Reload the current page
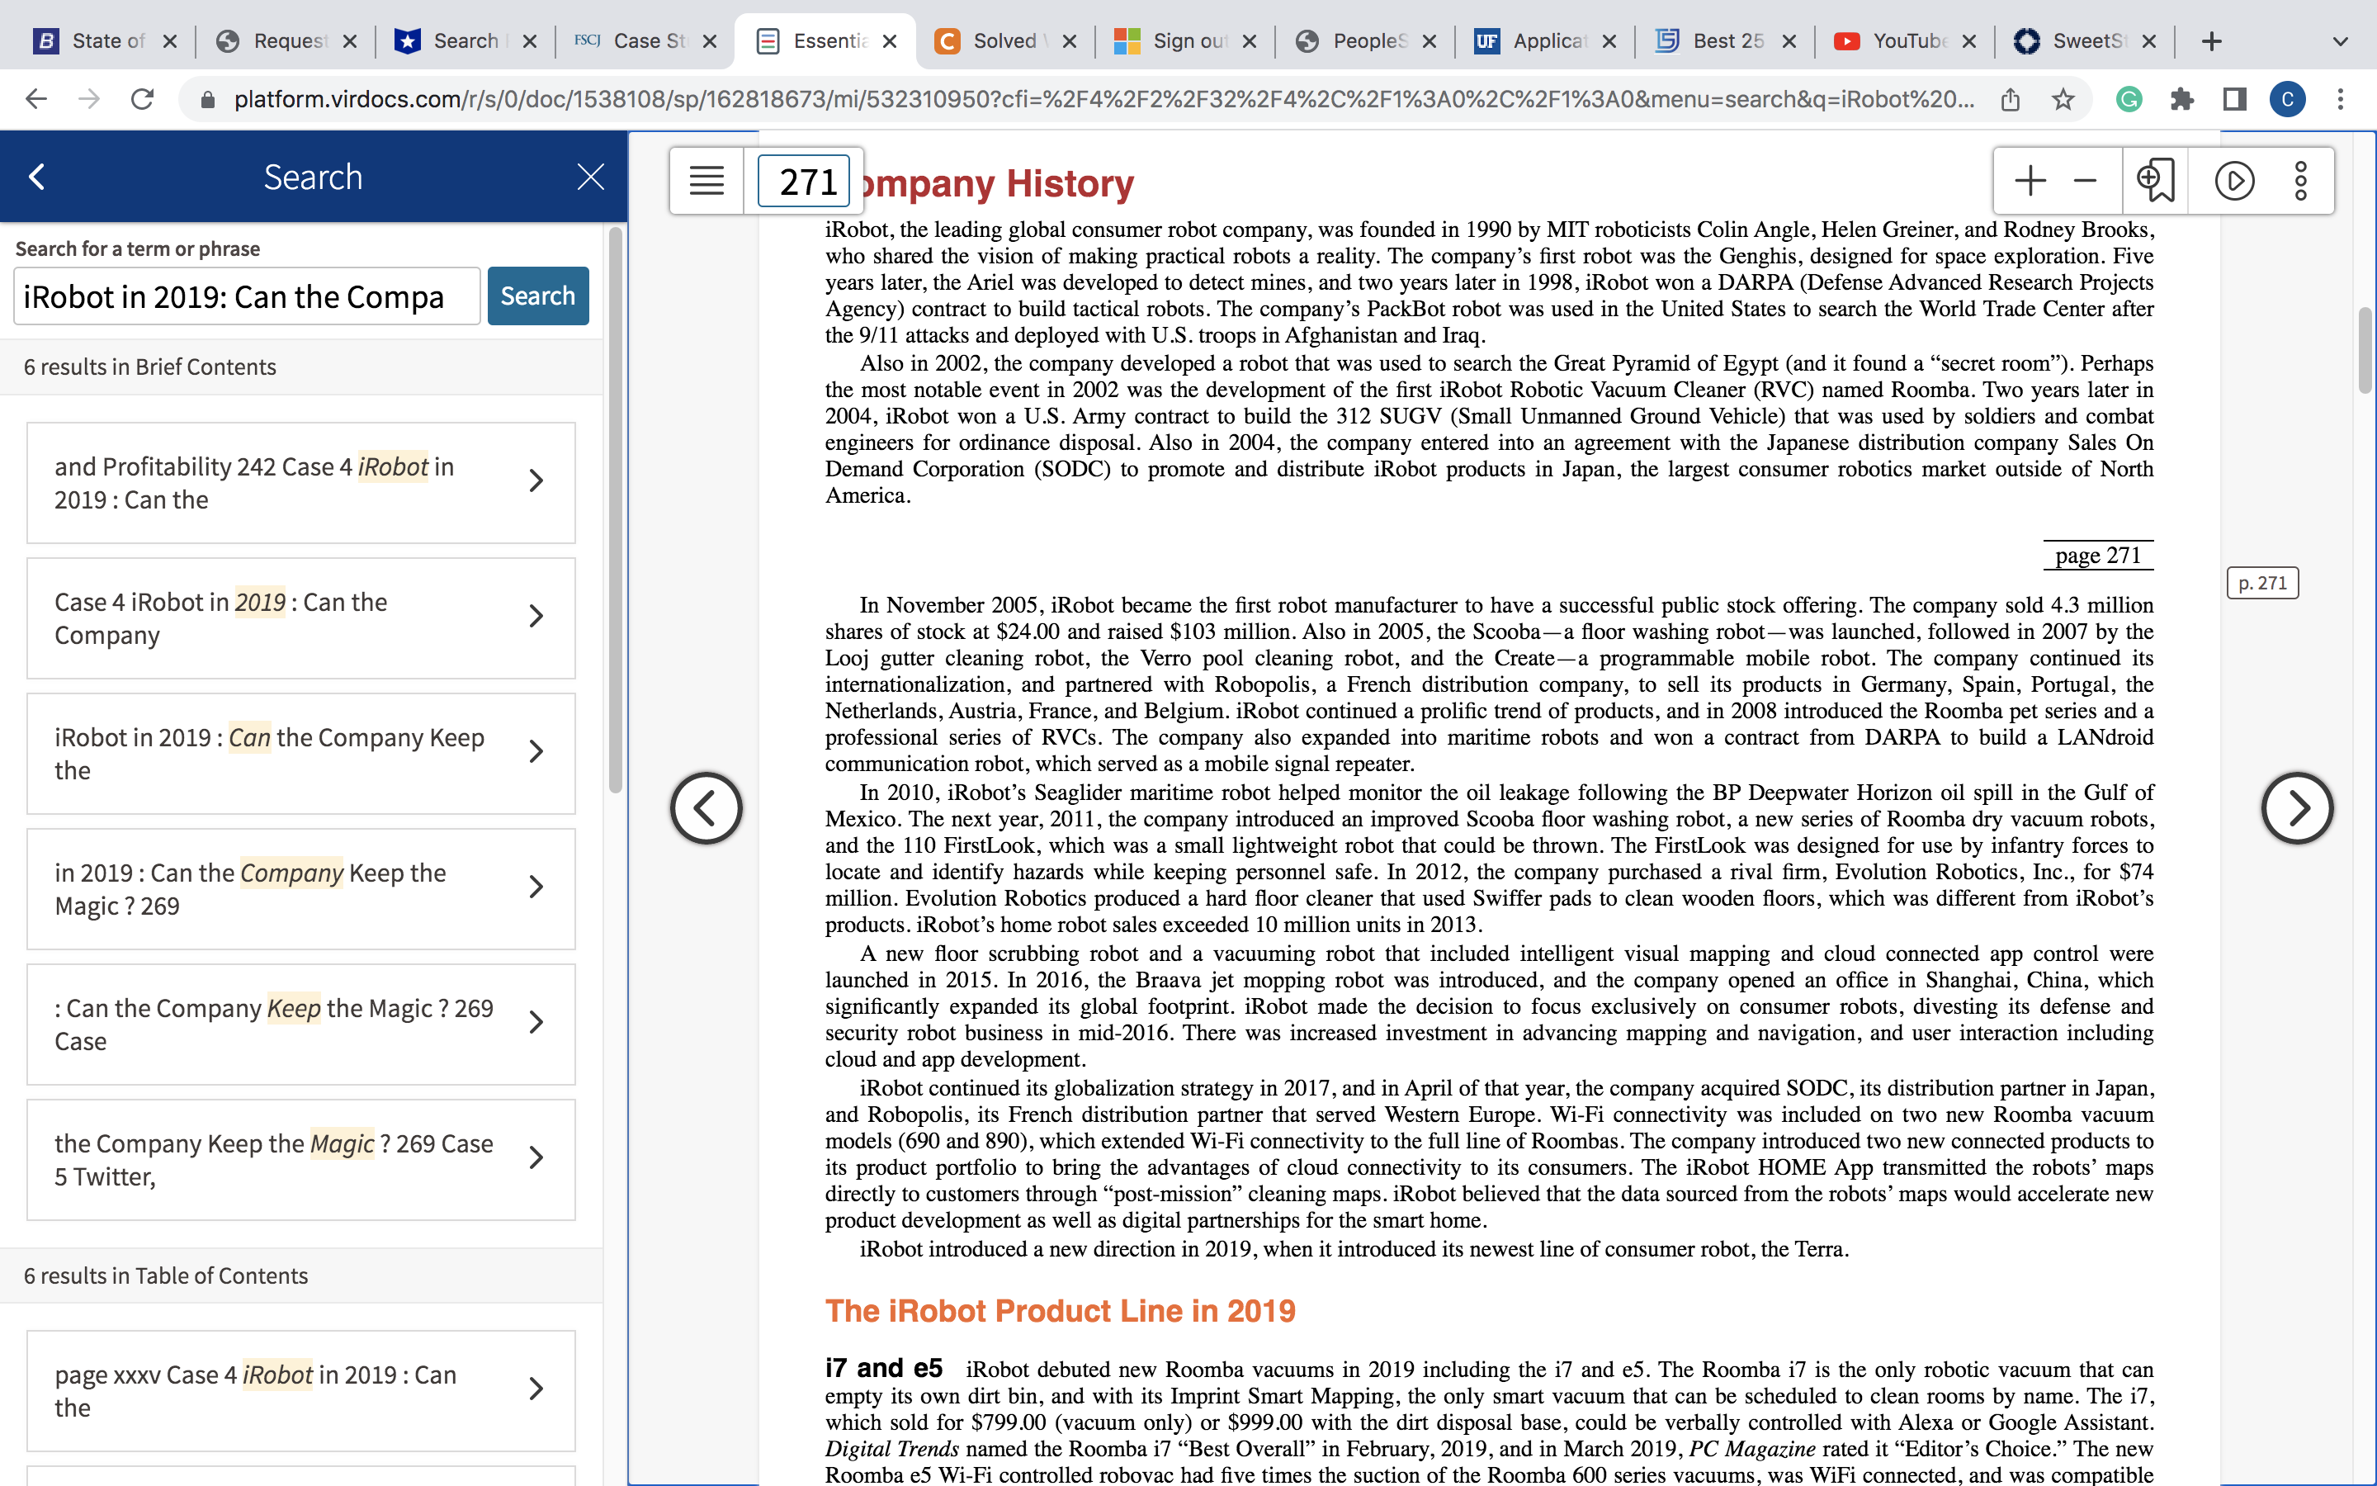Screen dimensions: 2377x1486 (143, 99)
